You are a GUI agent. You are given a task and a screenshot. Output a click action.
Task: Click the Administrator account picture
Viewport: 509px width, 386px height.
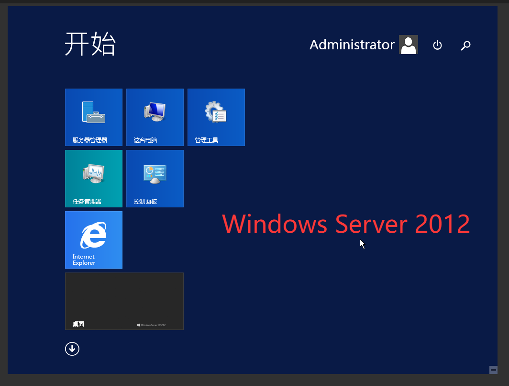[409, 45]
